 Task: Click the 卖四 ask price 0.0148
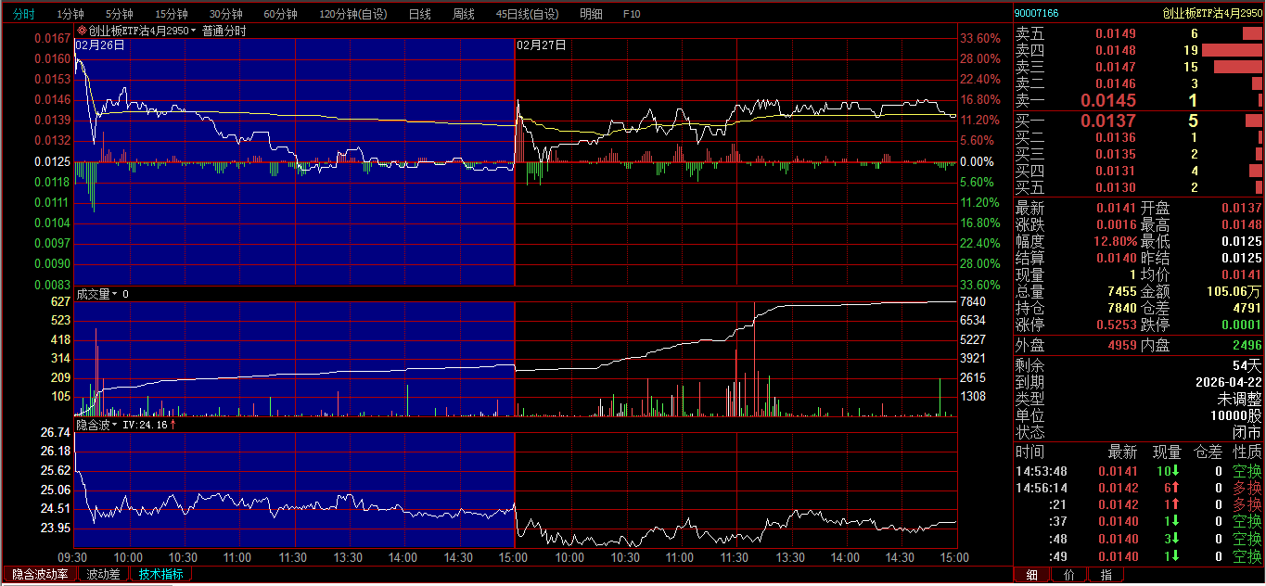(x=1116, y=50)
